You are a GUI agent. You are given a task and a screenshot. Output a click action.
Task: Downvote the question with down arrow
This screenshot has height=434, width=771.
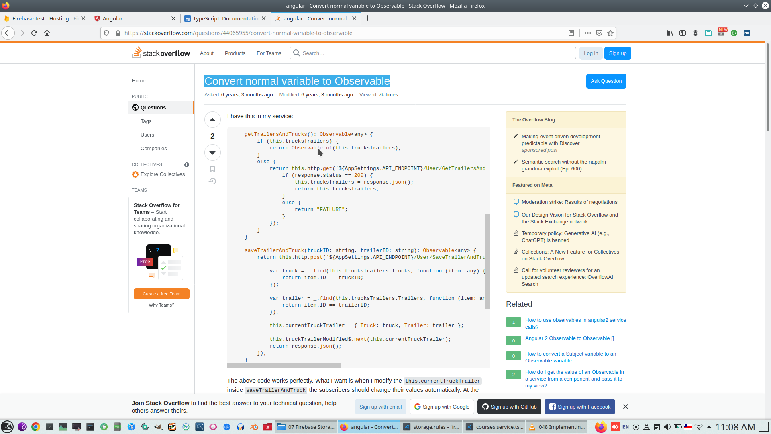(x=212, y=153)
